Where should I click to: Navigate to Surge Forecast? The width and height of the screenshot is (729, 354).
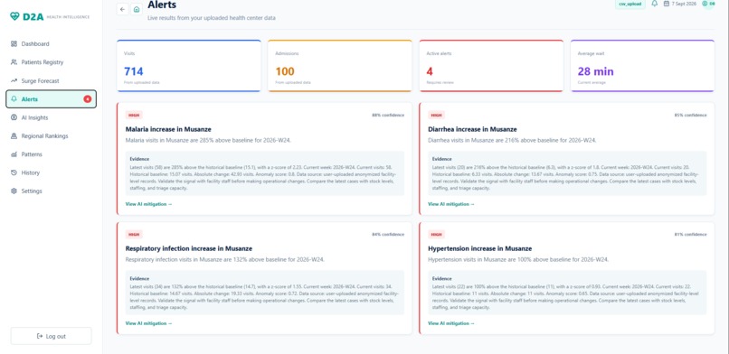(x=52, y=80)
